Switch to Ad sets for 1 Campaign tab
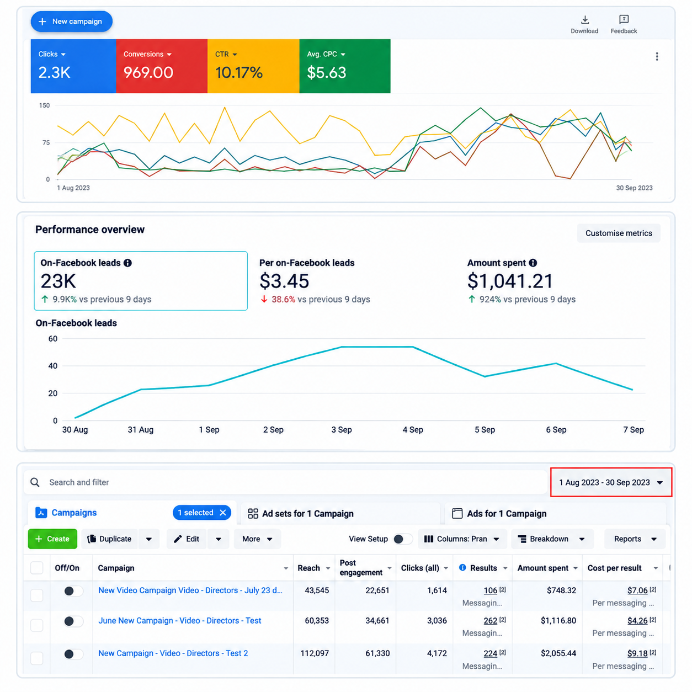692x692 pixels. click(x=340, y=513)
